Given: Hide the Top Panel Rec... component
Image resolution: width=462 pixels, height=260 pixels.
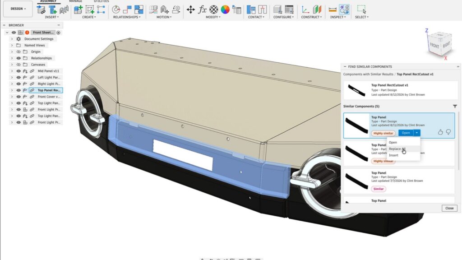Looking at the screenshot, I should coord(18,90).
